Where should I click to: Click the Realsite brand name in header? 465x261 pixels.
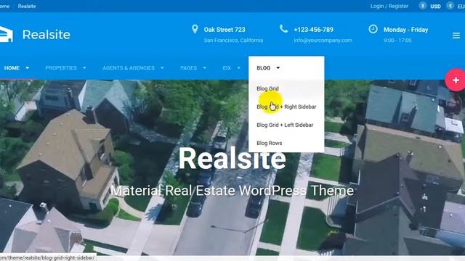pos(46,35)
